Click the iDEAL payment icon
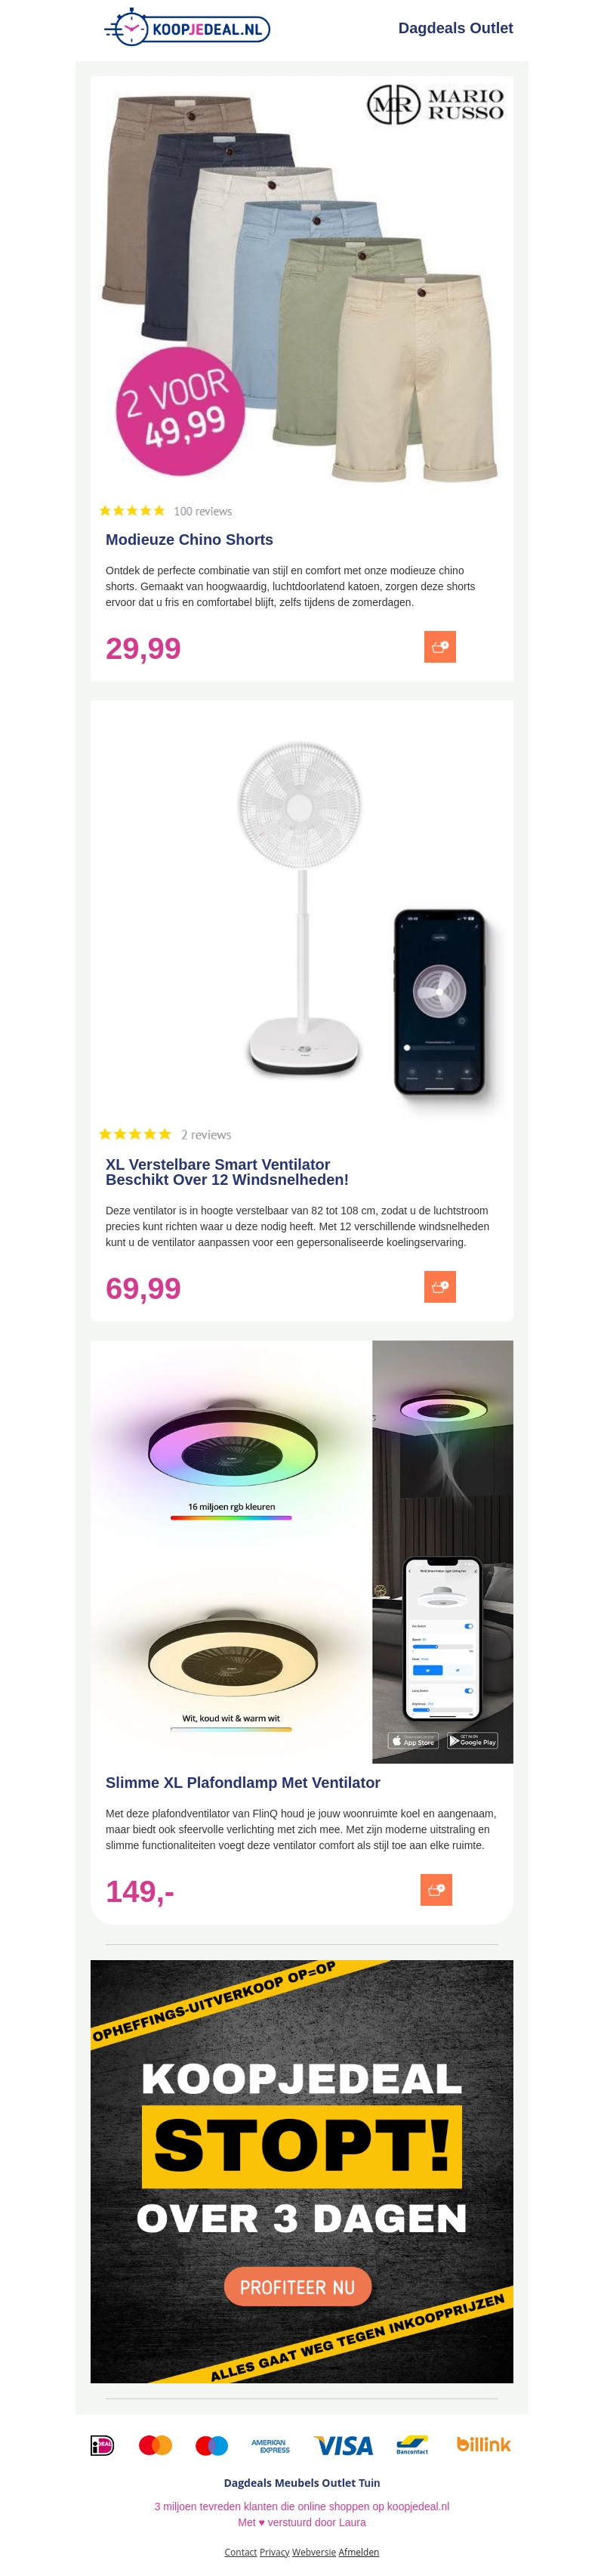Image resolution: width=604 pixels, height=2576 pixels. 102,2445
